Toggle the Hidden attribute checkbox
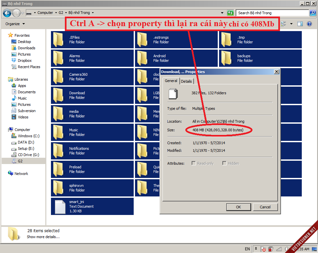This screenshot has height=253, width=318. 224,163
